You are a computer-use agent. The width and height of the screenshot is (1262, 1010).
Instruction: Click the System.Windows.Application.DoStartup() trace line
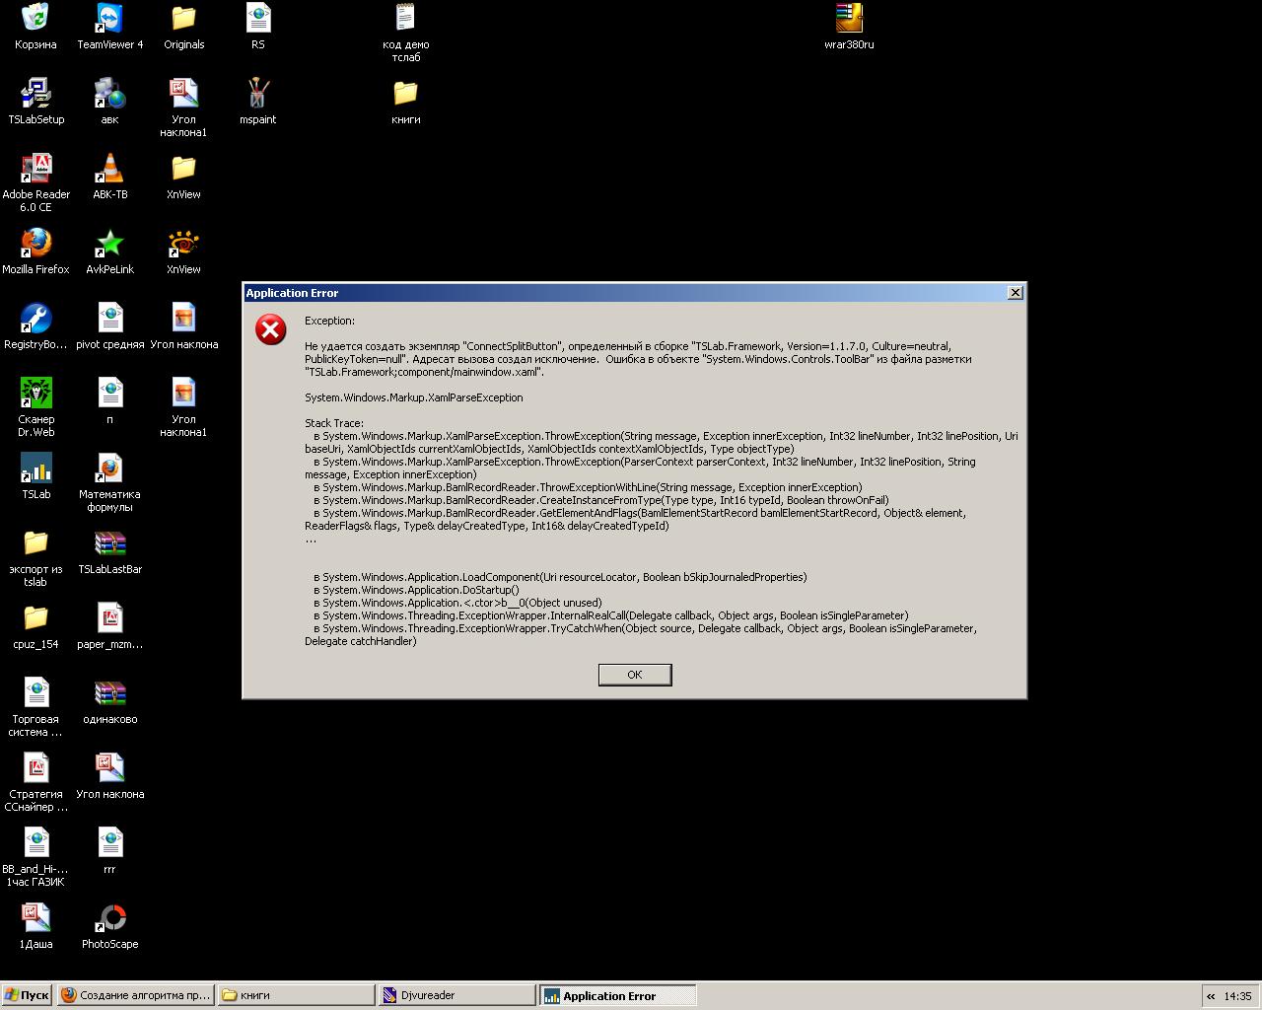[416, 590]
